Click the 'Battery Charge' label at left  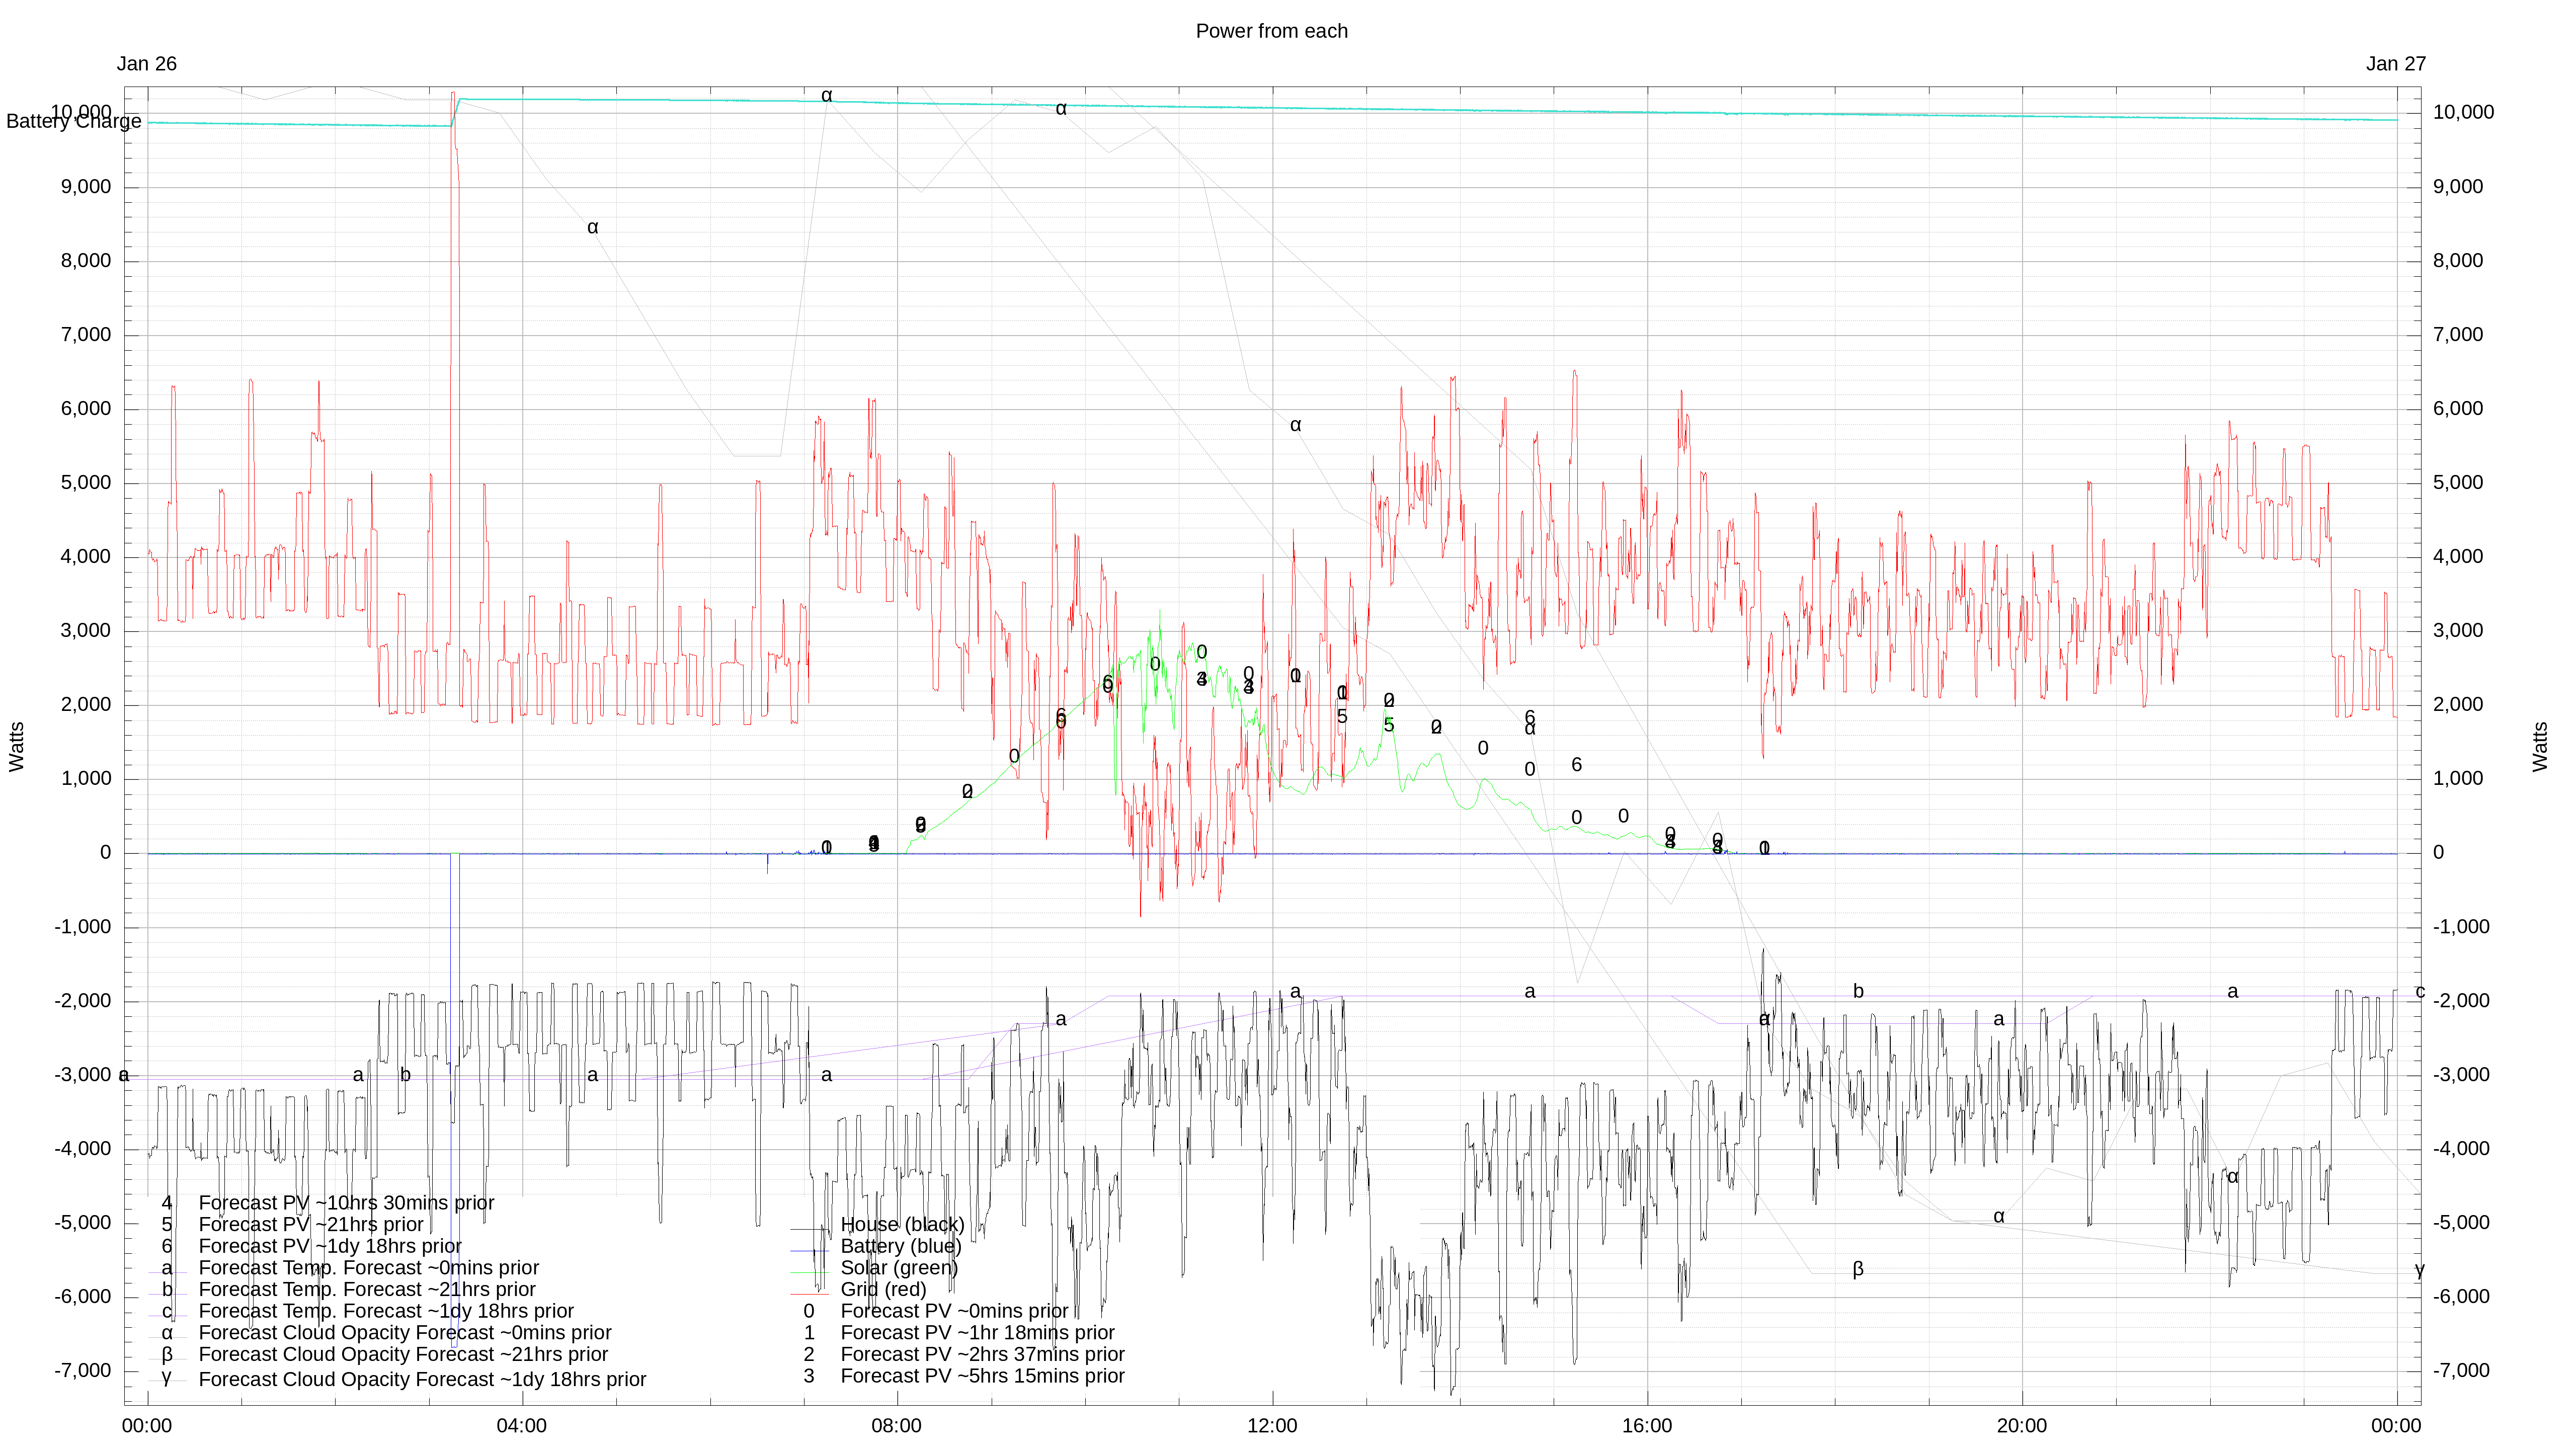(73, 121)
